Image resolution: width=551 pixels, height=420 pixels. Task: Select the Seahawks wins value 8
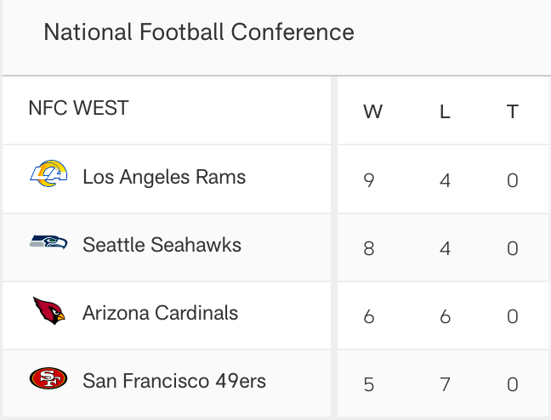(x=369, y=248)
